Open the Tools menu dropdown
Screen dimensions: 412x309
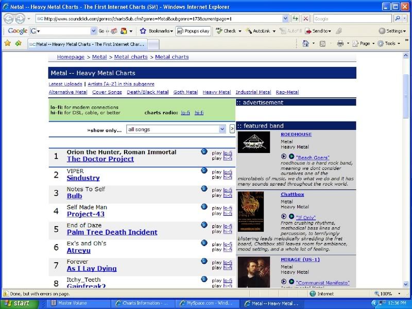pyautogui.click(x=389, y=44)
